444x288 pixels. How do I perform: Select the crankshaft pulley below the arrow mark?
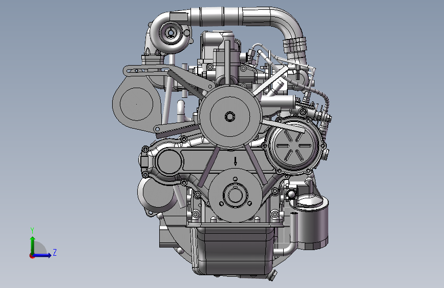point(235,196)
